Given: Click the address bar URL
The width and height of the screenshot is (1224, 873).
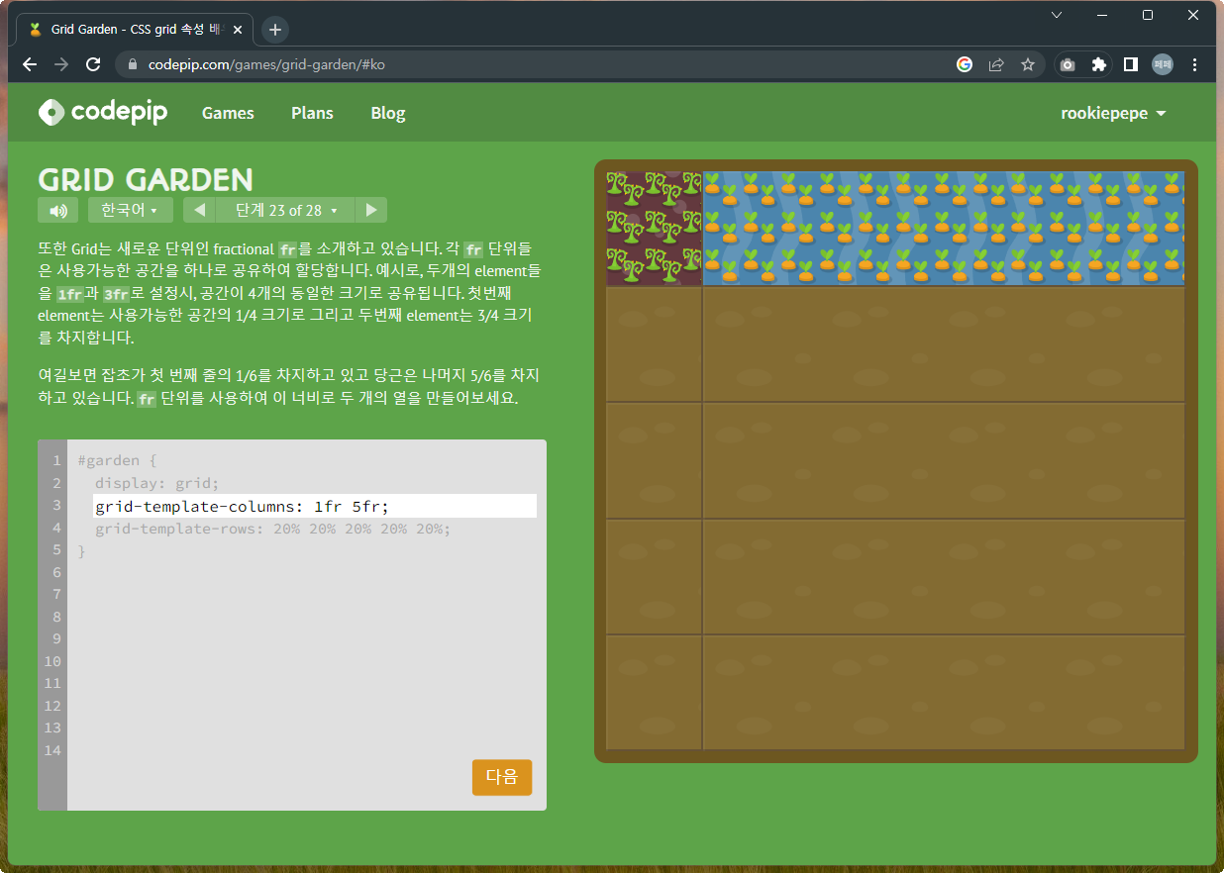Looking at the screenshot, I should tap(266, 64).
